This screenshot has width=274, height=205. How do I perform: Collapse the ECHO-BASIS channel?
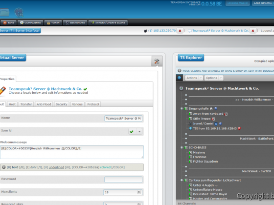point(182,147)
